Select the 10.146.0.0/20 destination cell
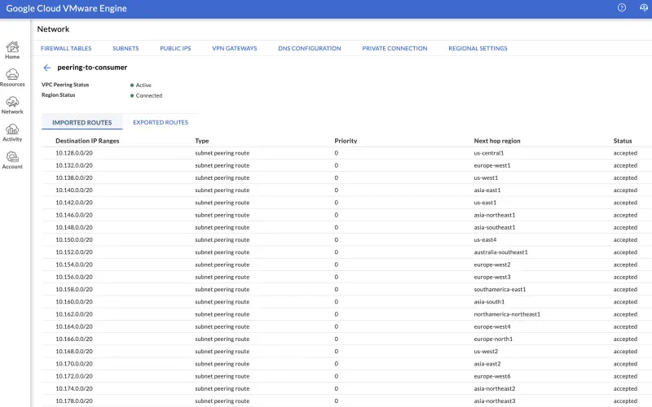 coord(74,215)
